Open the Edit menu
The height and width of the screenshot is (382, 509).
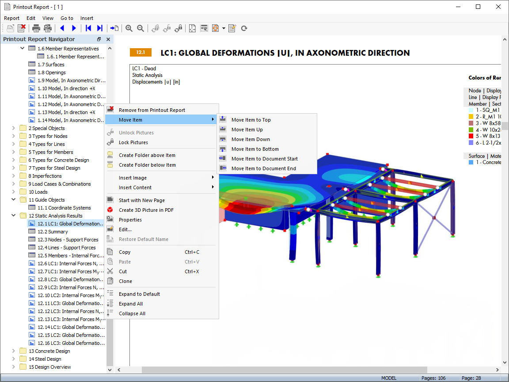click(31, 18)
